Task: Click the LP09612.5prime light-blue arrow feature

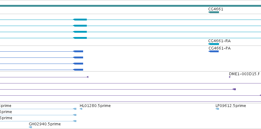Action: click(217, 109)
